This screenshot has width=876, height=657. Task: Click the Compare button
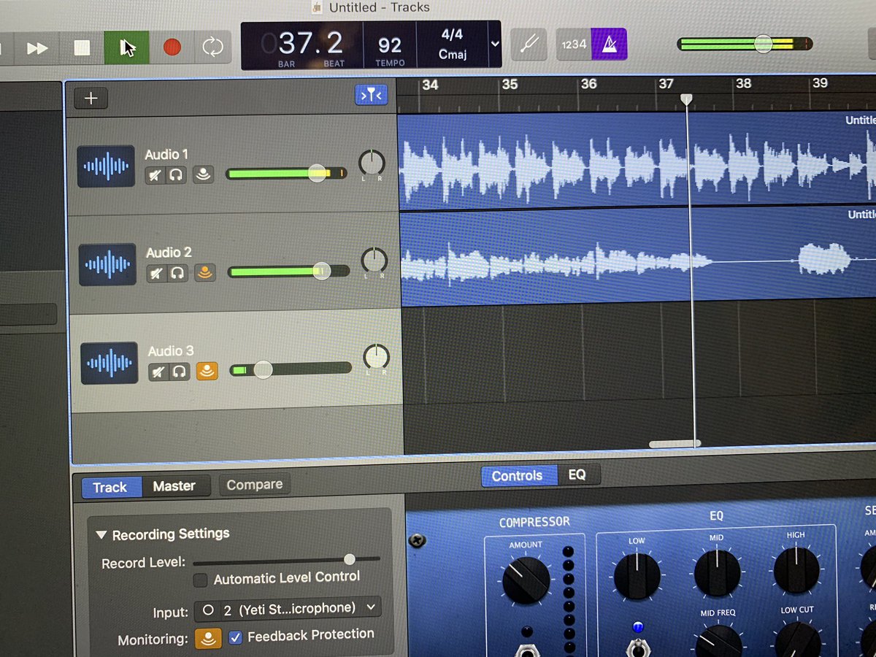[255, 485]
